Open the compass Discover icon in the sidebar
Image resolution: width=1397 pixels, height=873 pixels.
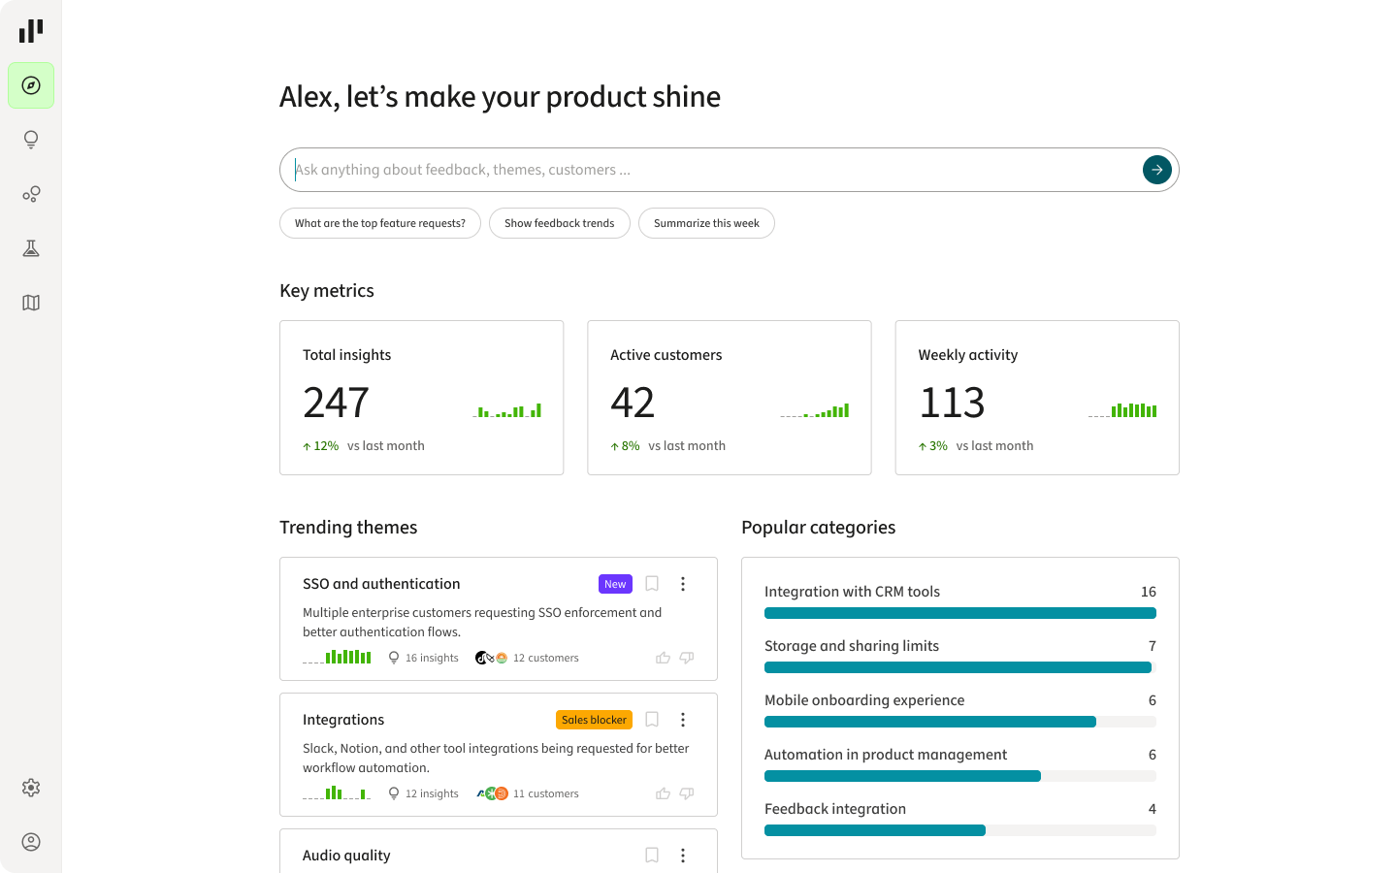click(x=30, y=84)
